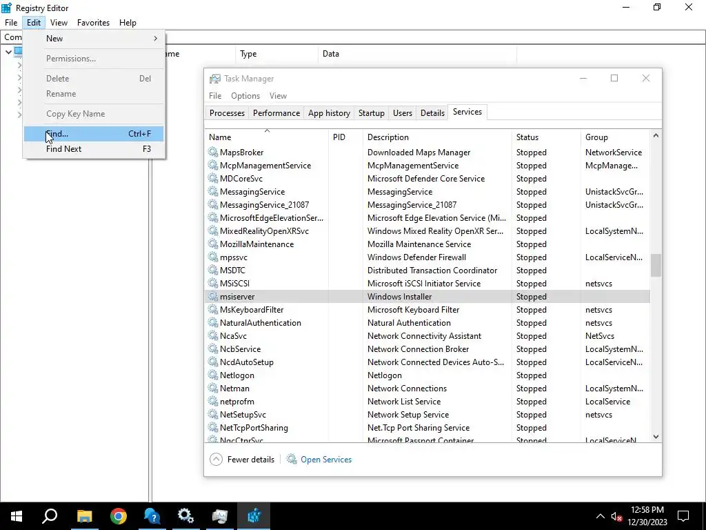
Task: Select the NaturalAuthentication row name
Action: click(260, 323)
